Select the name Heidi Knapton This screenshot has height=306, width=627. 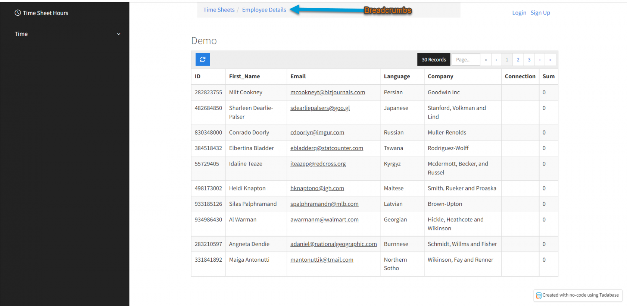point(247,189)
